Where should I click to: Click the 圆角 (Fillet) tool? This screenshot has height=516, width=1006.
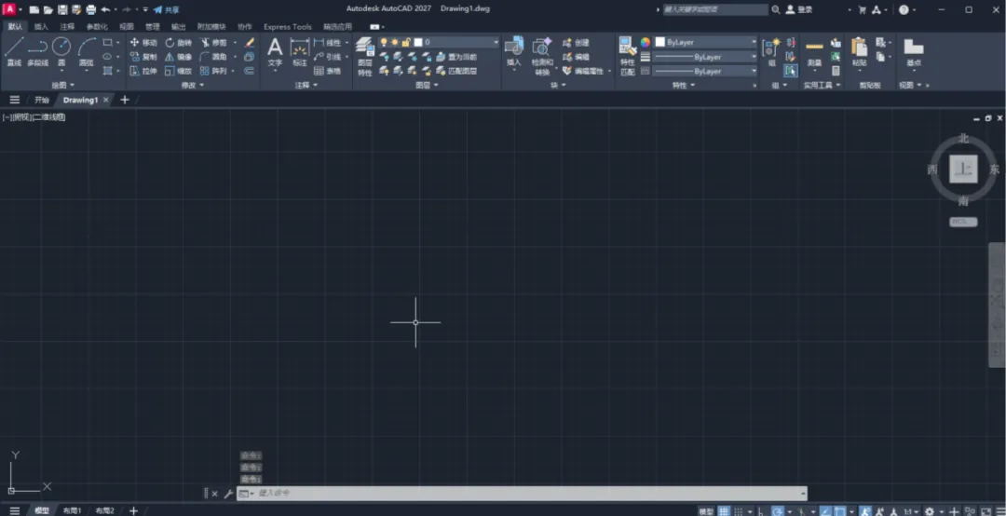[x=213, y=57]
